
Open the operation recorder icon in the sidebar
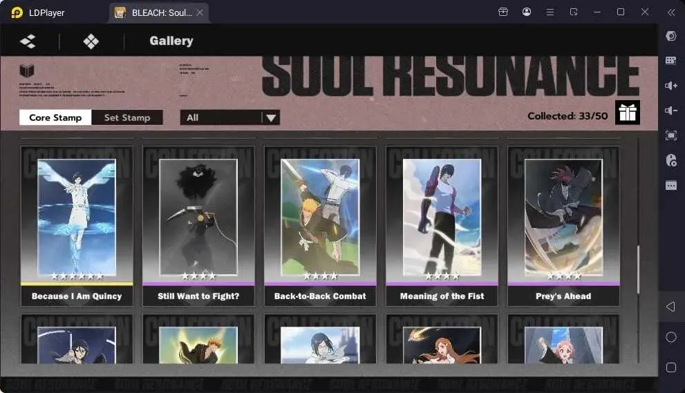[671, 160]
